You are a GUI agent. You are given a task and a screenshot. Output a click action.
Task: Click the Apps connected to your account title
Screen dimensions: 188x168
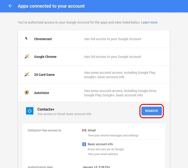coord(51,6)
